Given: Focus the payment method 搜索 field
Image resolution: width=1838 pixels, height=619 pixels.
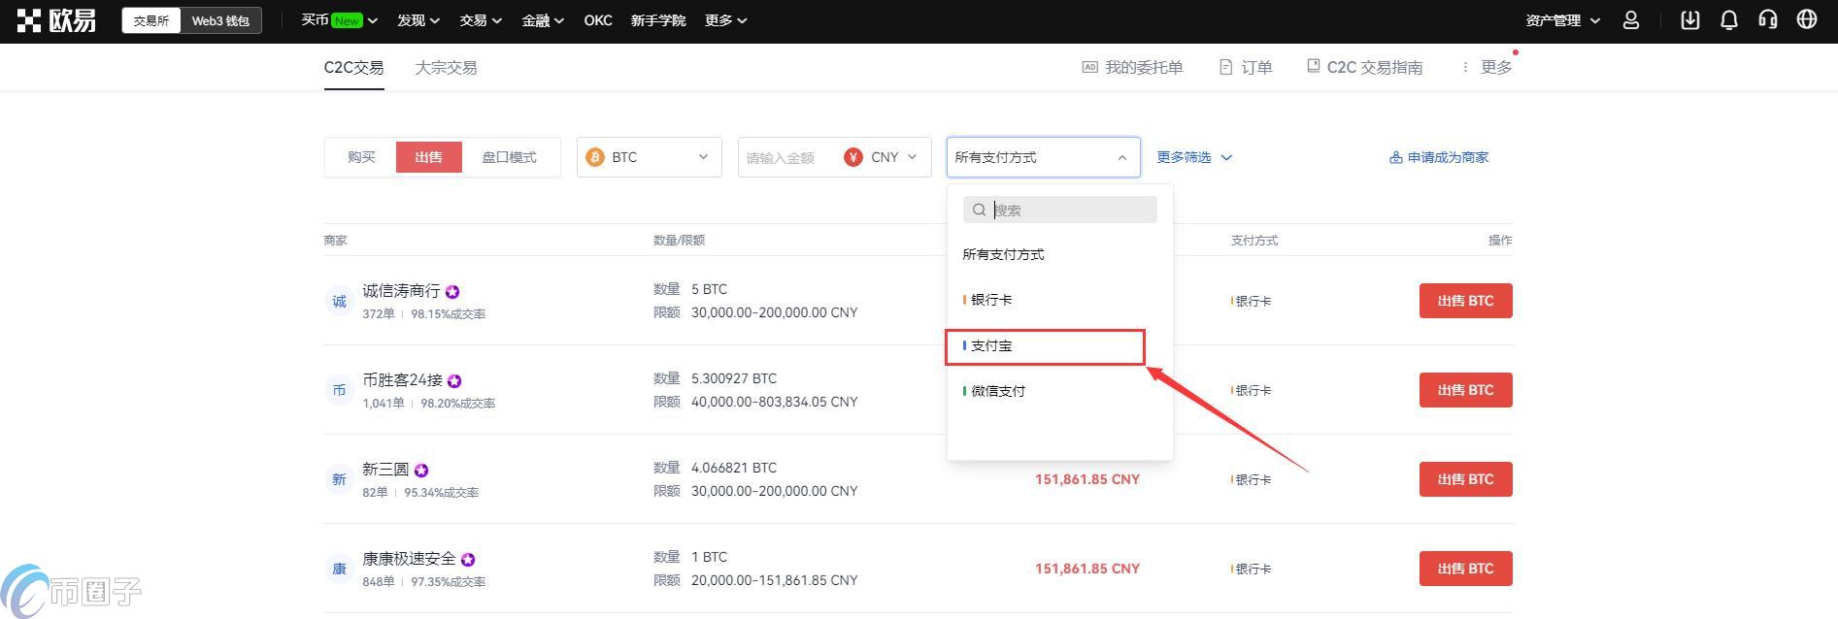Looking at the screenshot, I should point(1060,210).
